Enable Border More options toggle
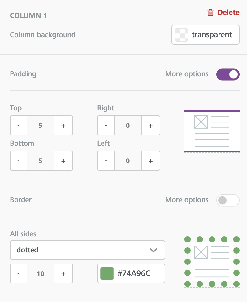The width and height of the screenshot is (247, 302). pyautogui.click(x=228, y=200)
